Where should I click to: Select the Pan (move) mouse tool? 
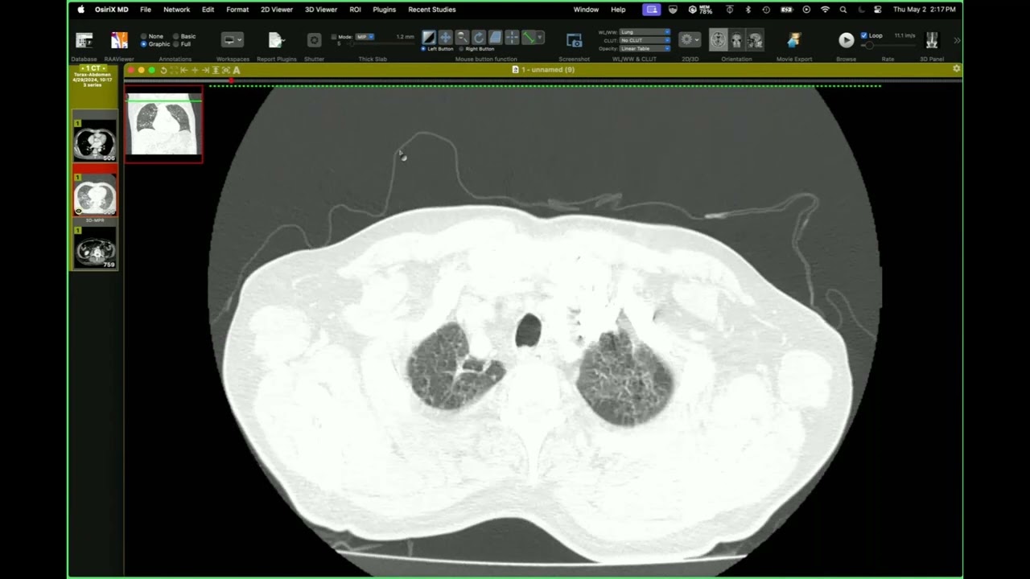coord(446,38)
